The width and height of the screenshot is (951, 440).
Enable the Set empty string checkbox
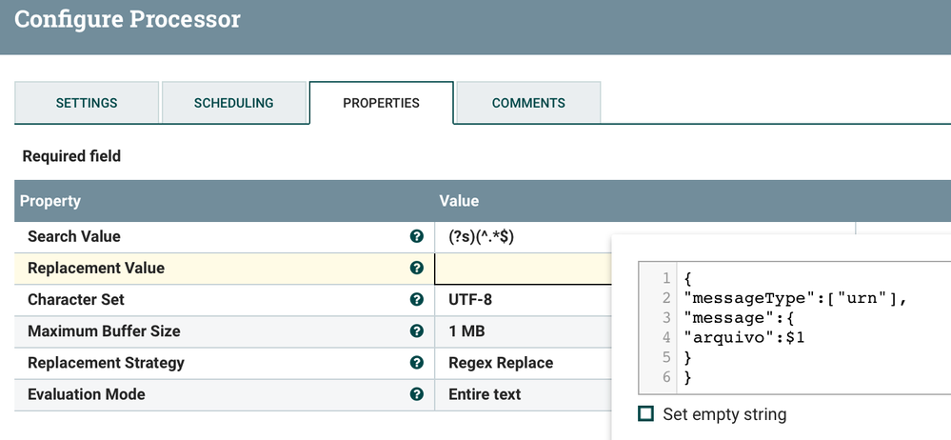(x=646, y=414)
